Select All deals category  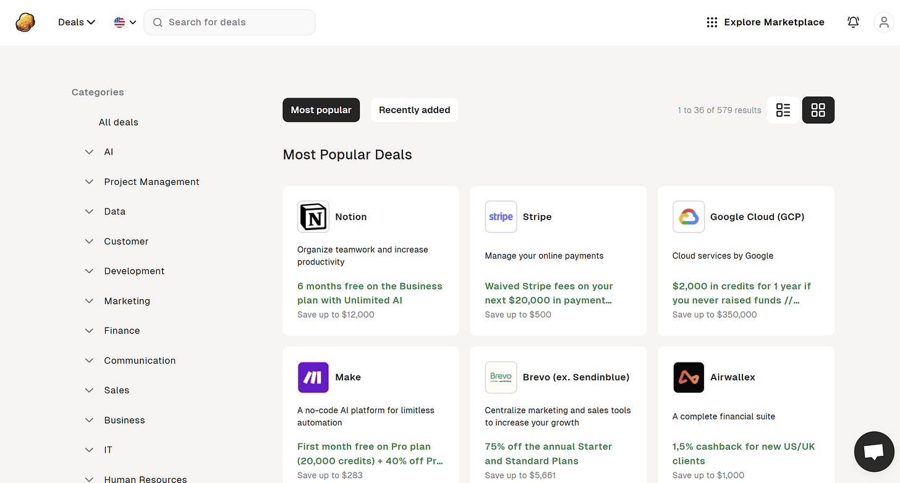[119, 122]
